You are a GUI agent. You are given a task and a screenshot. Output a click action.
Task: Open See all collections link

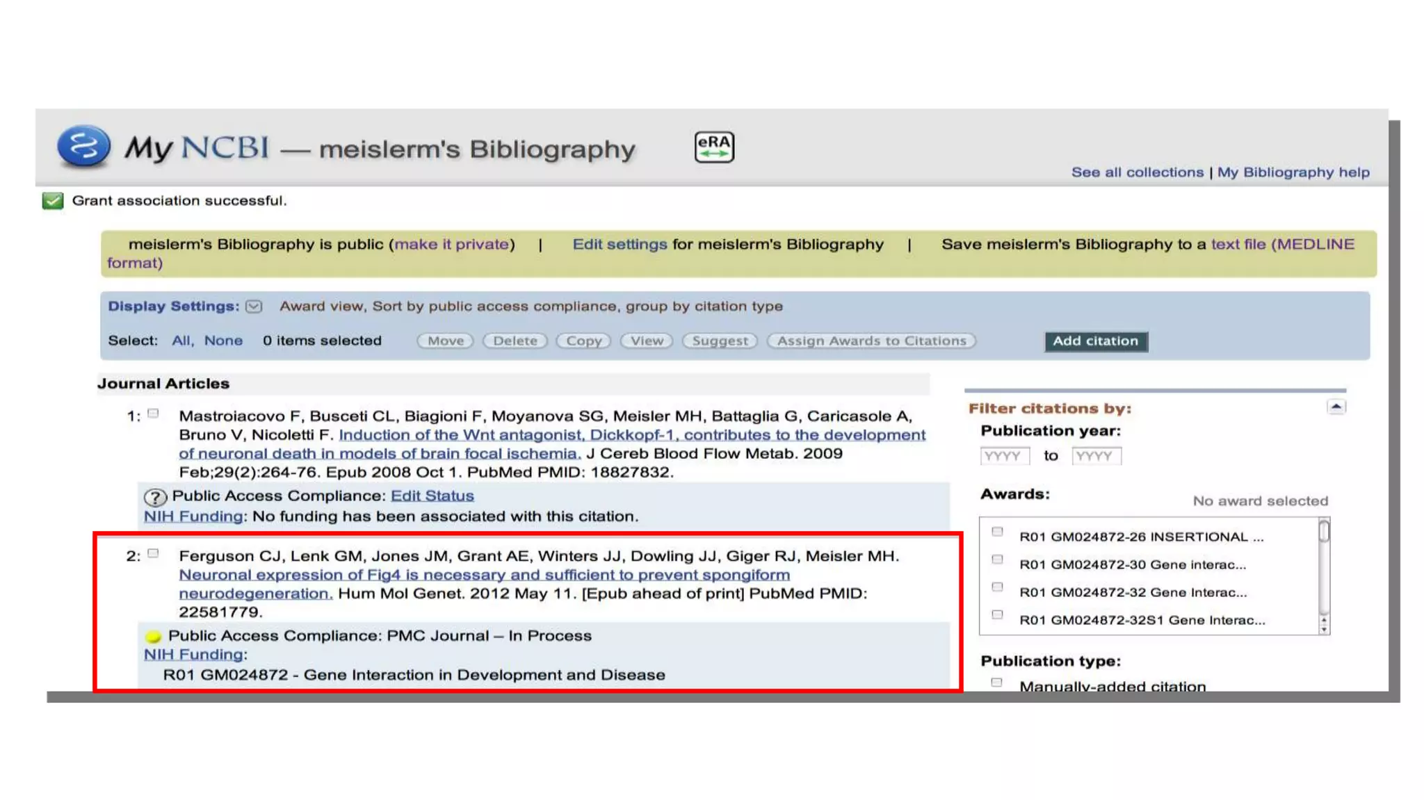(1137, 172)
